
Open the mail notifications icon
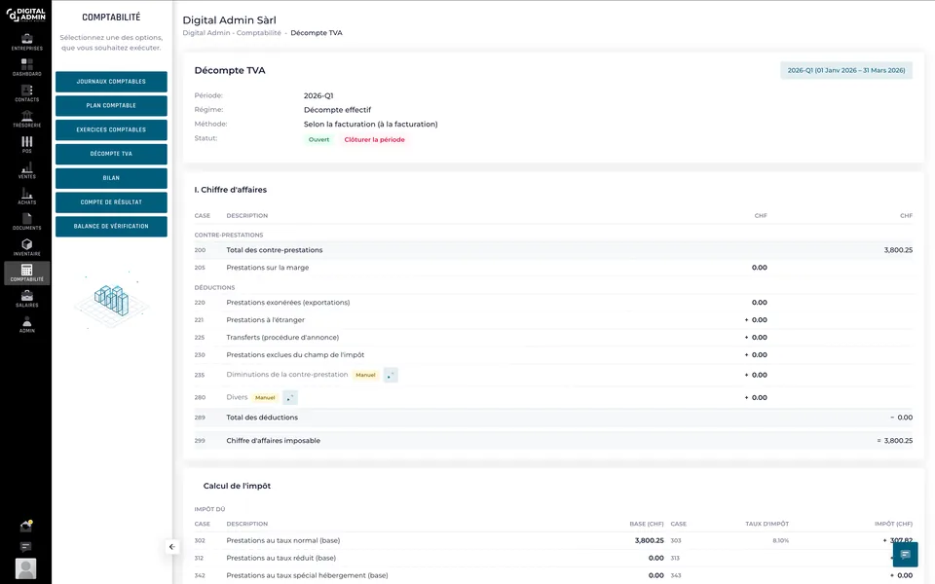click(25, 526)
